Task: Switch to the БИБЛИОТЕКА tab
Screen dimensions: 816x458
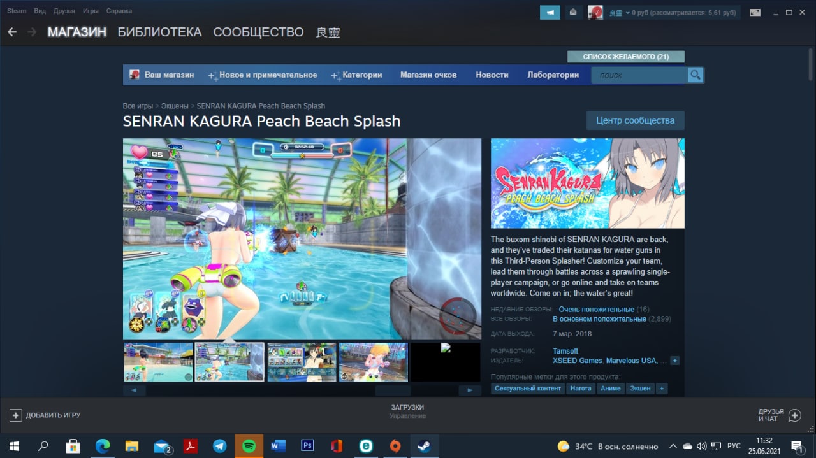Action: pyautogui.click(x=159, y=32)
